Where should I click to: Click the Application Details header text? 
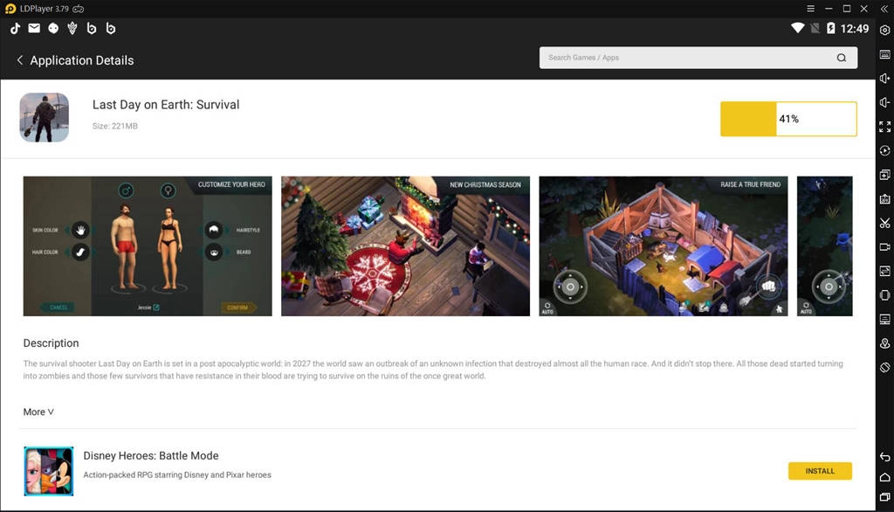coord(82,60)
